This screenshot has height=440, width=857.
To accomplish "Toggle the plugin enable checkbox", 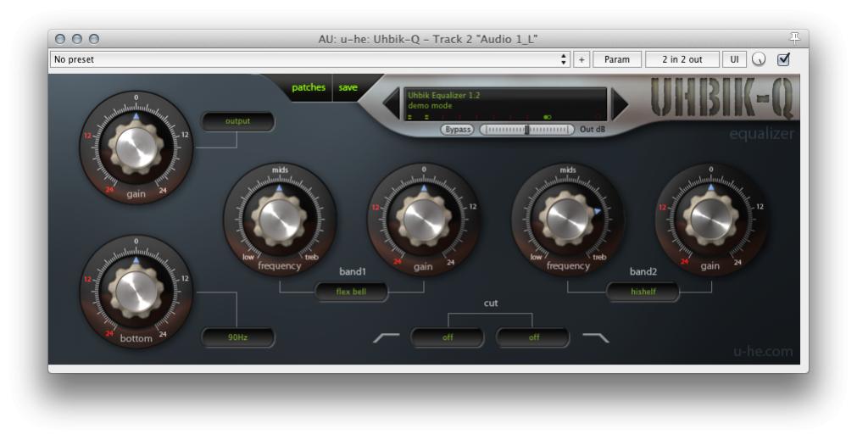I will (784, 59).
